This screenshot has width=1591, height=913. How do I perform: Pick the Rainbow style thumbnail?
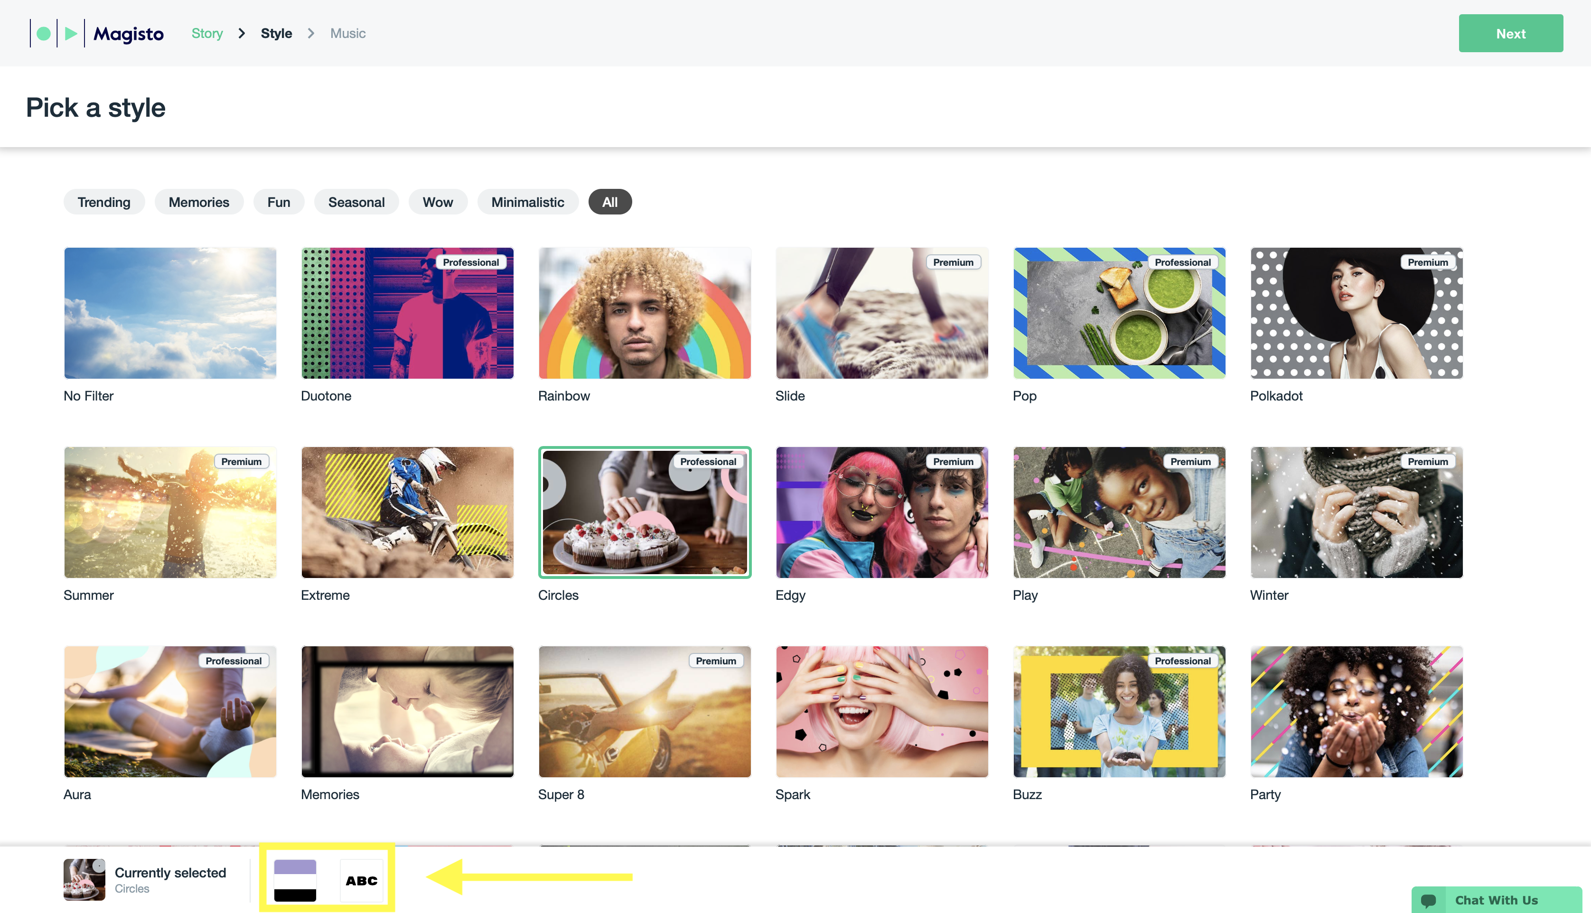[x=645, y=313]
